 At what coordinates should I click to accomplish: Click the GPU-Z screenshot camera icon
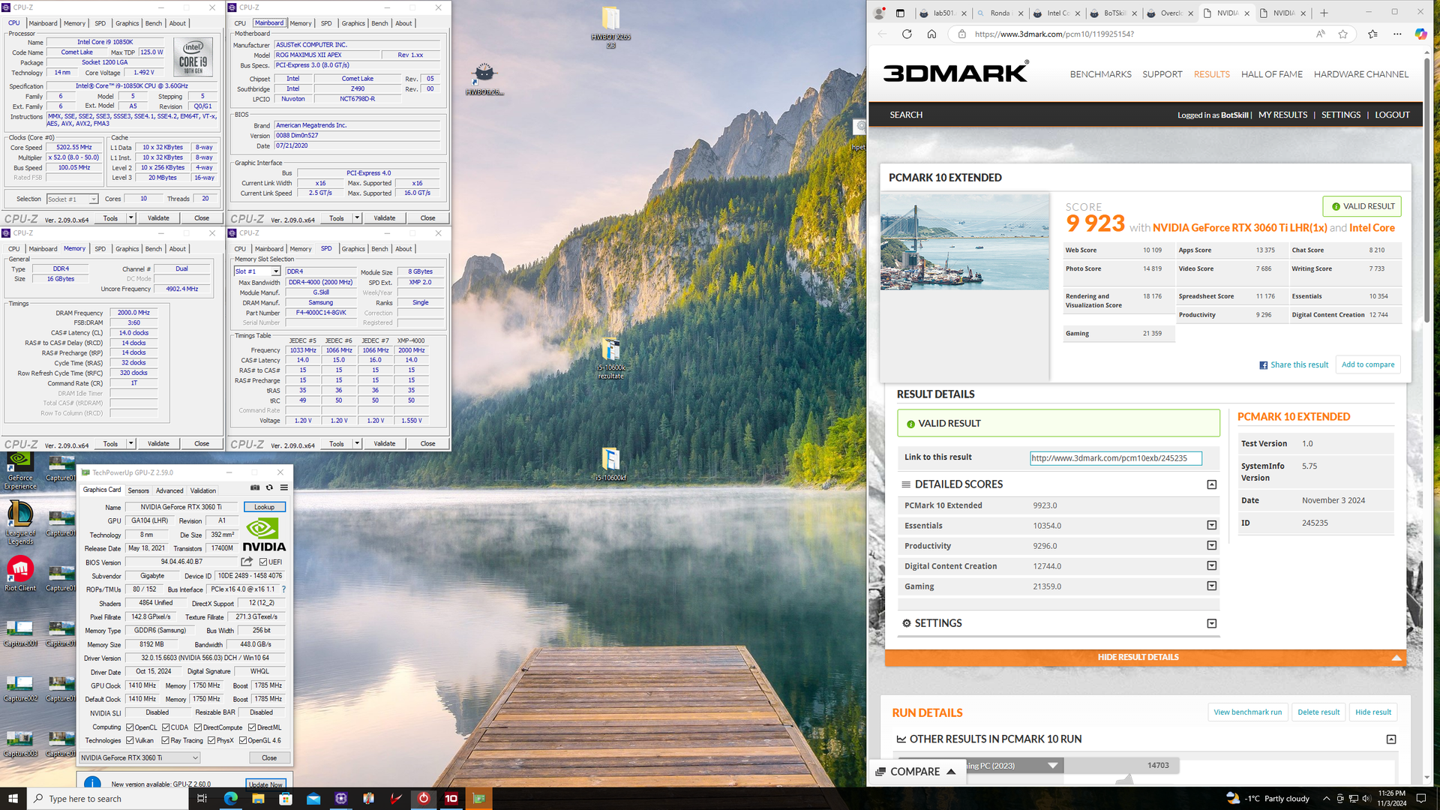click(x=255, y=487)
